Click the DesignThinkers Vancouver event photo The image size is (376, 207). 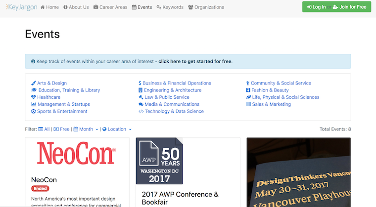click(x=299, y=172)
